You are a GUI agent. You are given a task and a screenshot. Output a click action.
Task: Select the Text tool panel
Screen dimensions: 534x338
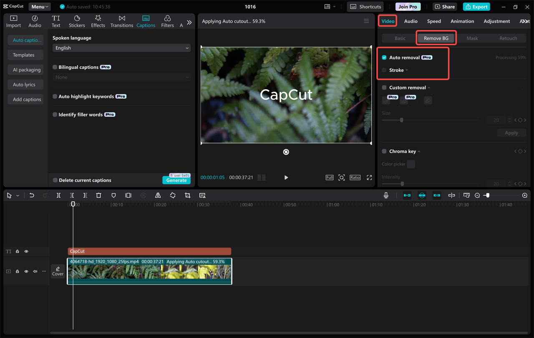[x=56, y=21]
